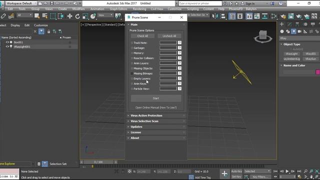
Task: Enable the Empty Layers checkbox
Action: (132, 78)
